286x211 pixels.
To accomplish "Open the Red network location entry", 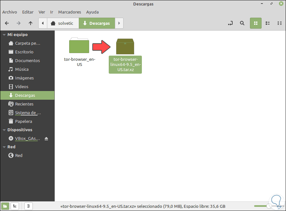I will tap(27, 156).
